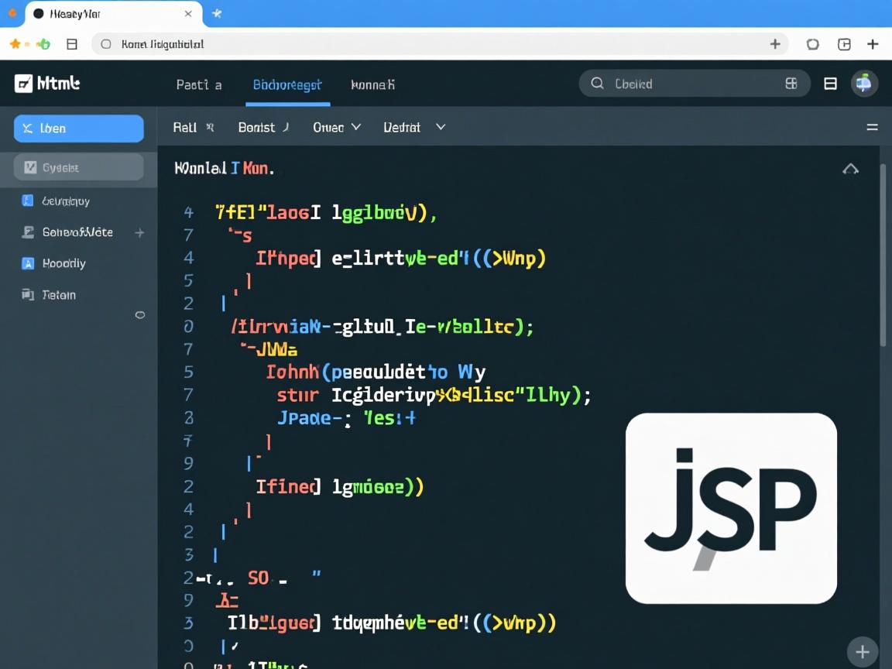The width and height of the screenshot is (892, 669).
Task: Click the small oval toggle below 'Tetain'
Action: click(x=140, y=315)
